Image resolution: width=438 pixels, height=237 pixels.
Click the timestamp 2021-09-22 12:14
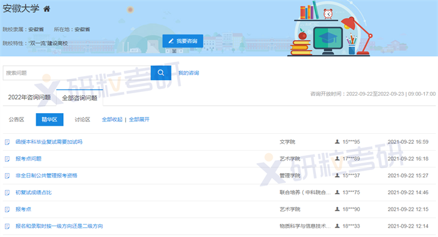(x=408, y=226)
